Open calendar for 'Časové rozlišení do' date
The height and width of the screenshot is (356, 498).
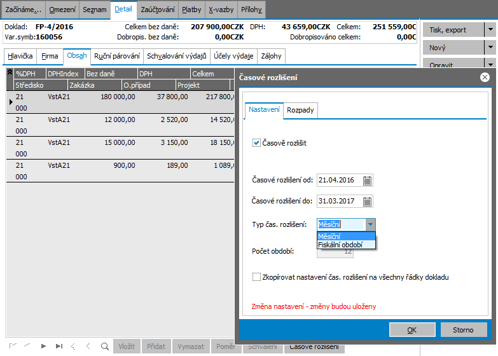pos(367,202)
